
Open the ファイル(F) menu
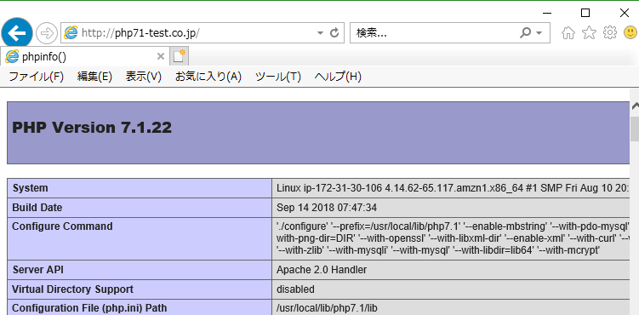tap(37, 77)
